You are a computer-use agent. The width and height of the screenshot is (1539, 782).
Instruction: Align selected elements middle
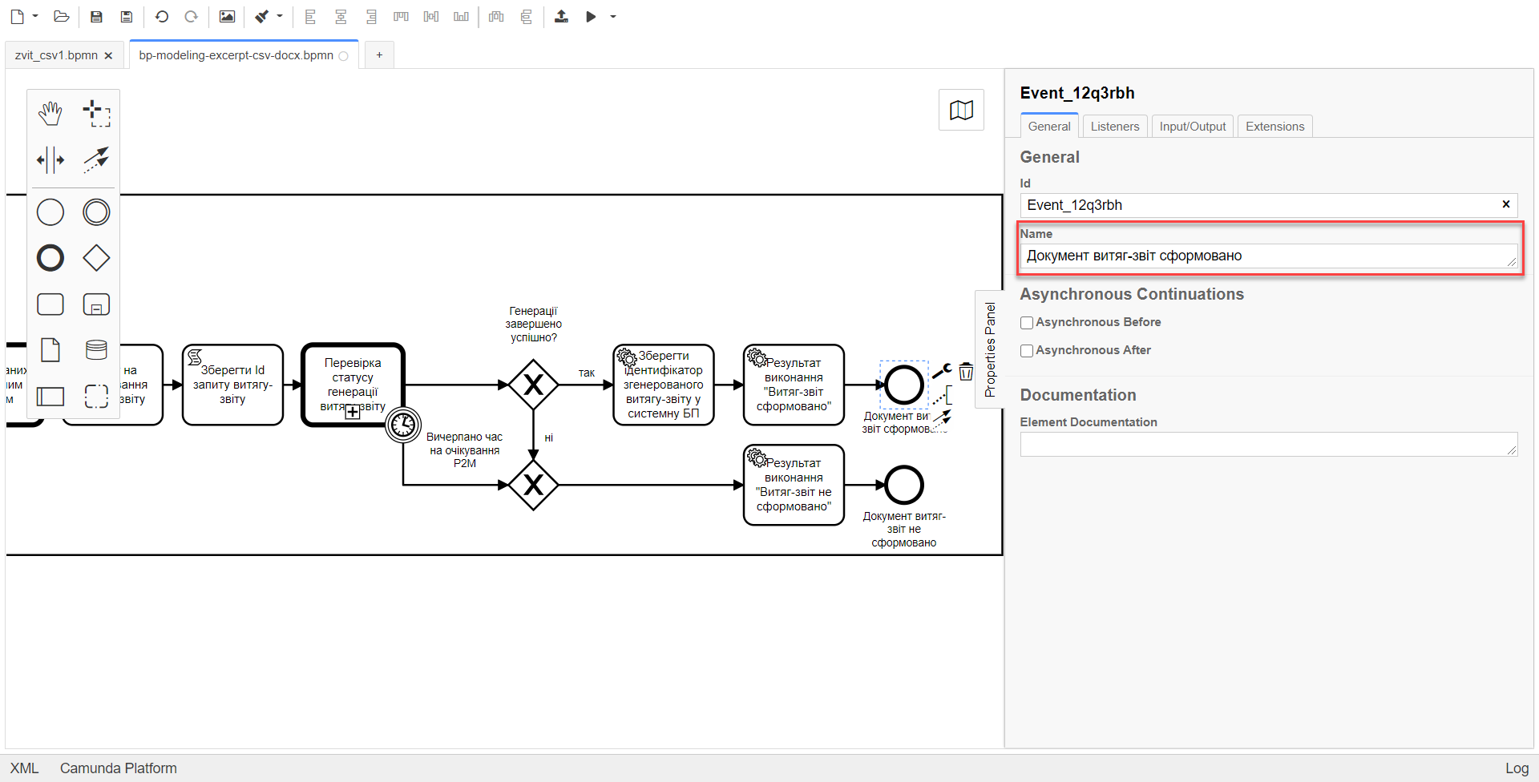tap(431, 16)
